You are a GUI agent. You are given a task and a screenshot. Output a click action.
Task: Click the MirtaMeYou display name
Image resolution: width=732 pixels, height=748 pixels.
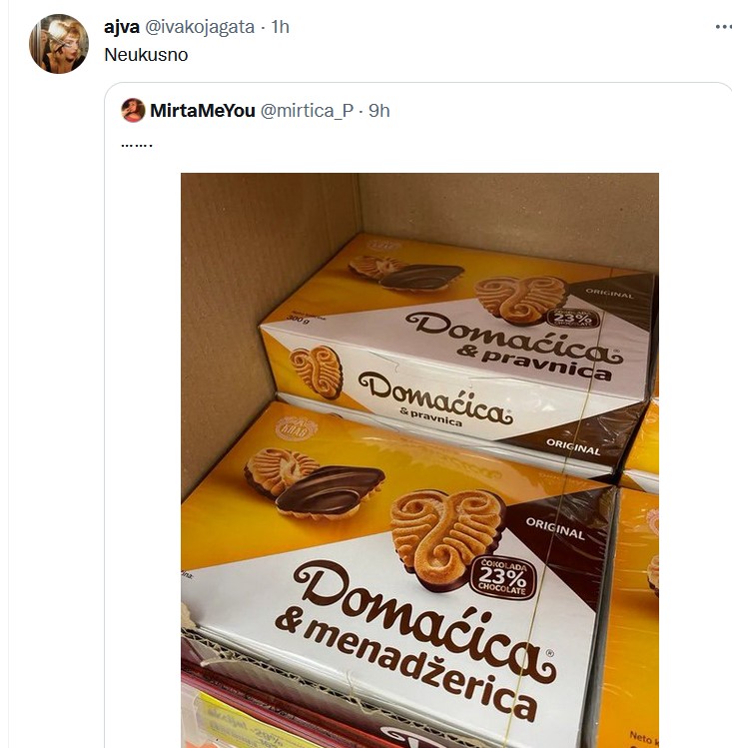click(201, 111)
